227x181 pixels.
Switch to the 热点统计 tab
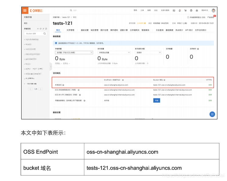179,30
